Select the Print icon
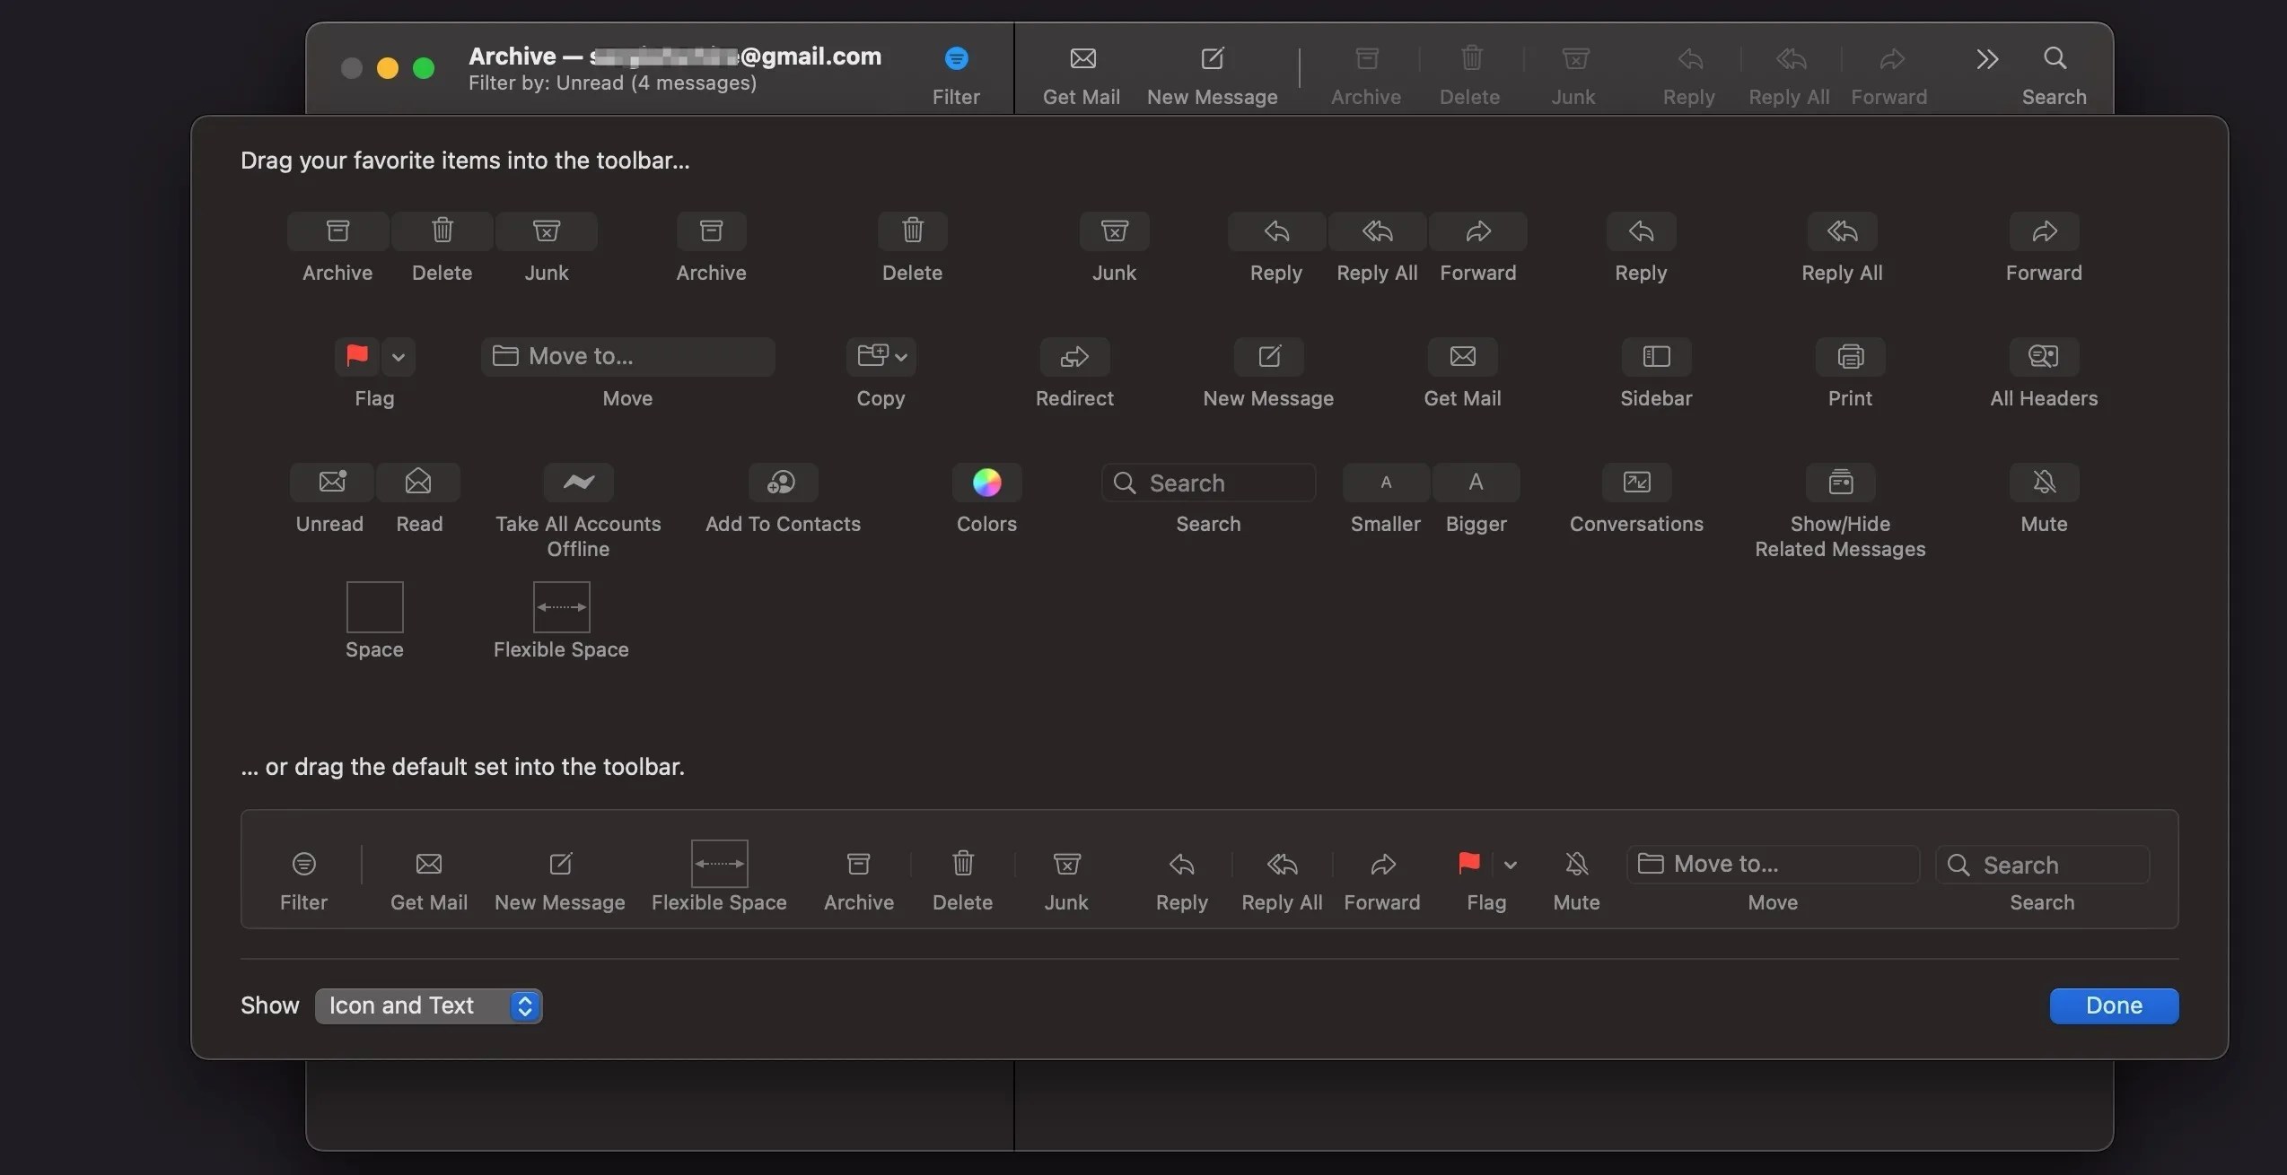Image resolution: width=2287 pixels, height=1175 pixels. [x=1849, y=356]
